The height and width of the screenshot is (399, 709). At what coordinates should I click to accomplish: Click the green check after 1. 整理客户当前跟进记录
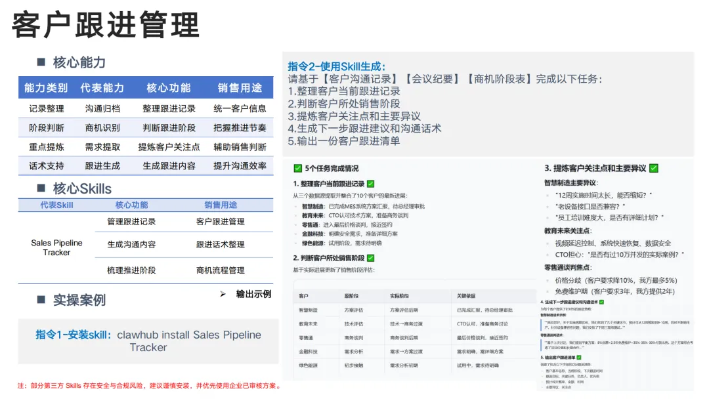[x=371, y=184]
